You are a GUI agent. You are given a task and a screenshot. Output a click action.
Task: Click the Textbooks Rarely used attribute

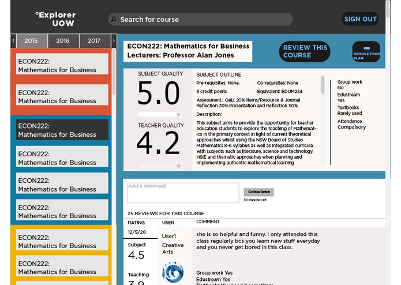349,110
